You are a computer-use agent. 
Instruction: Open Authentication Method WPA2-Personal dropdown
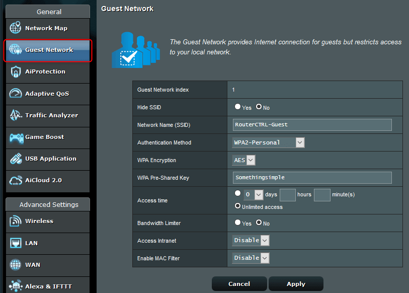(269, 142)
